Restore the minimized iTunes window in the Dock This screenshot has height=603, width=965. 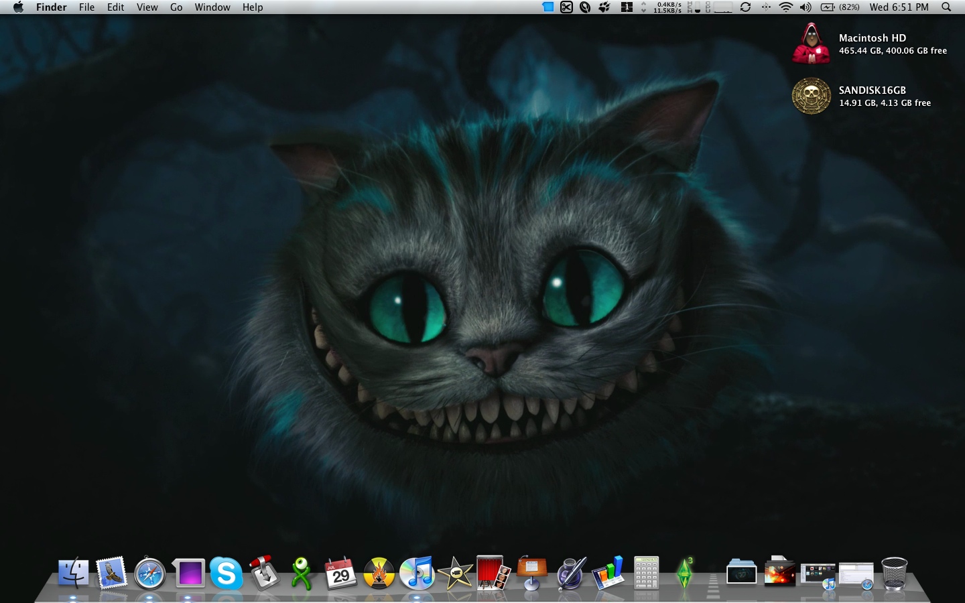pyautogui.click(x=818, y=576)
